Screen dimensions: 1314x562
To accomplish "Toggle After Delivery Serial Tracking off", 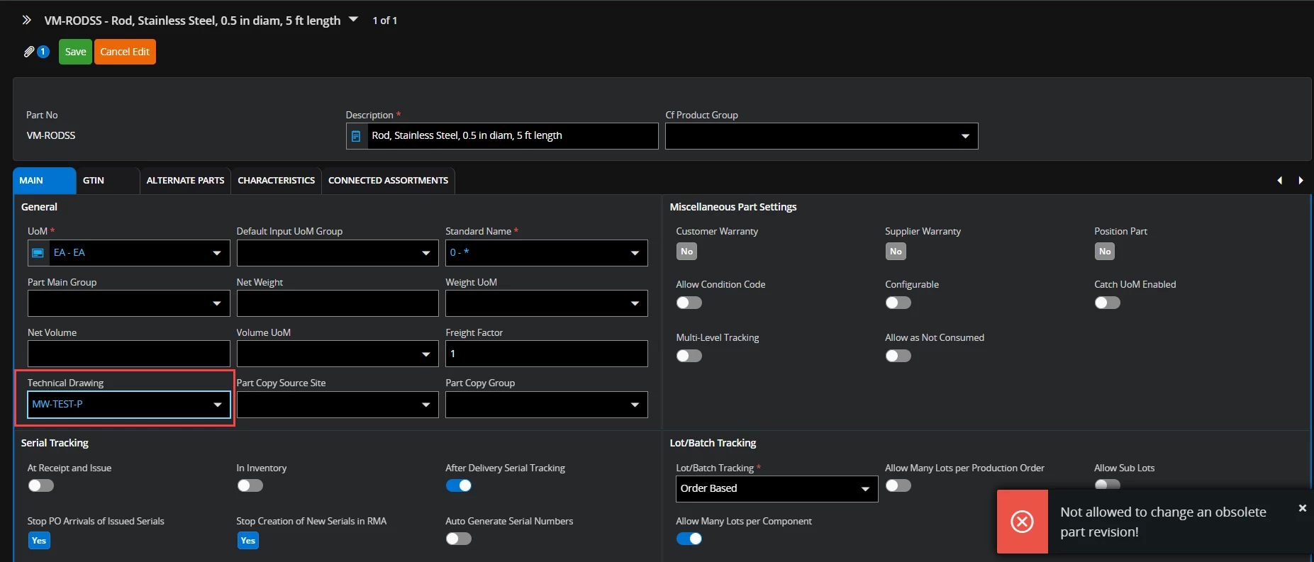I will (x=459, y=485).
